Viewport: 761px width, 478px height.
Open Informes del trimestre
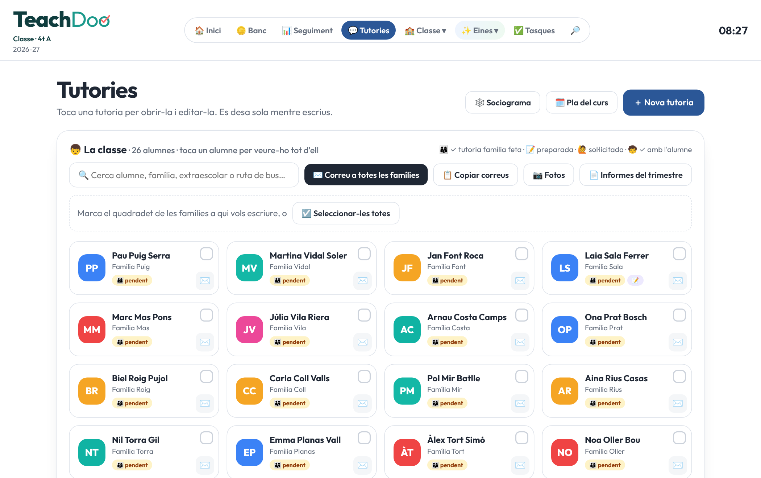tap(636, 175)
